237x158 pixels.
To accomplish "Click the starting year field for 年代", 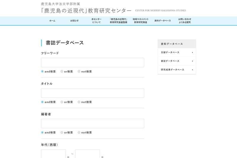I will point(53,154).
